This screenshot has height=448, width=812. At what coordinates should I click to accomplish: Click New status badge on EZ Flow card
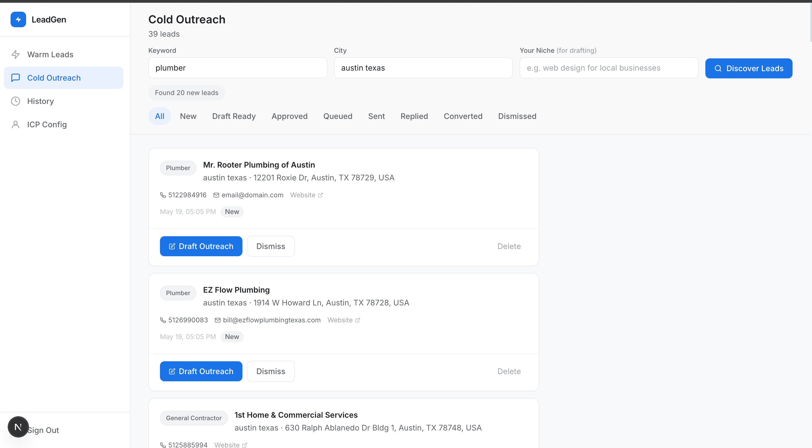(232, 337)
